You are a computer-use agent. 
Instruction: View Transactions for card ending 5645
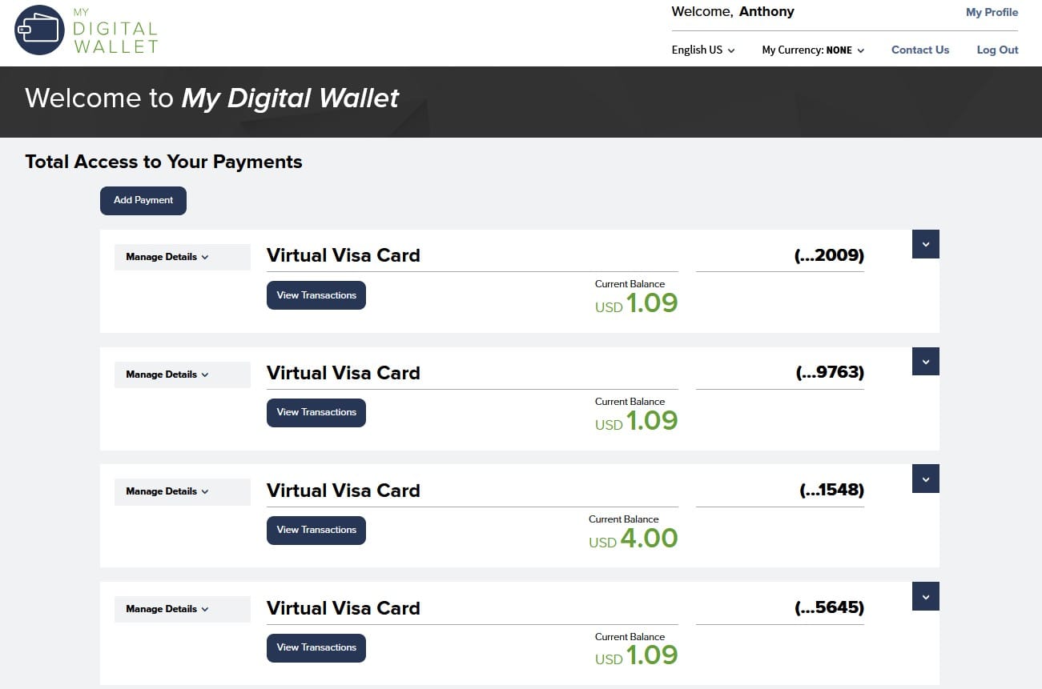click(x=316, y=647)
